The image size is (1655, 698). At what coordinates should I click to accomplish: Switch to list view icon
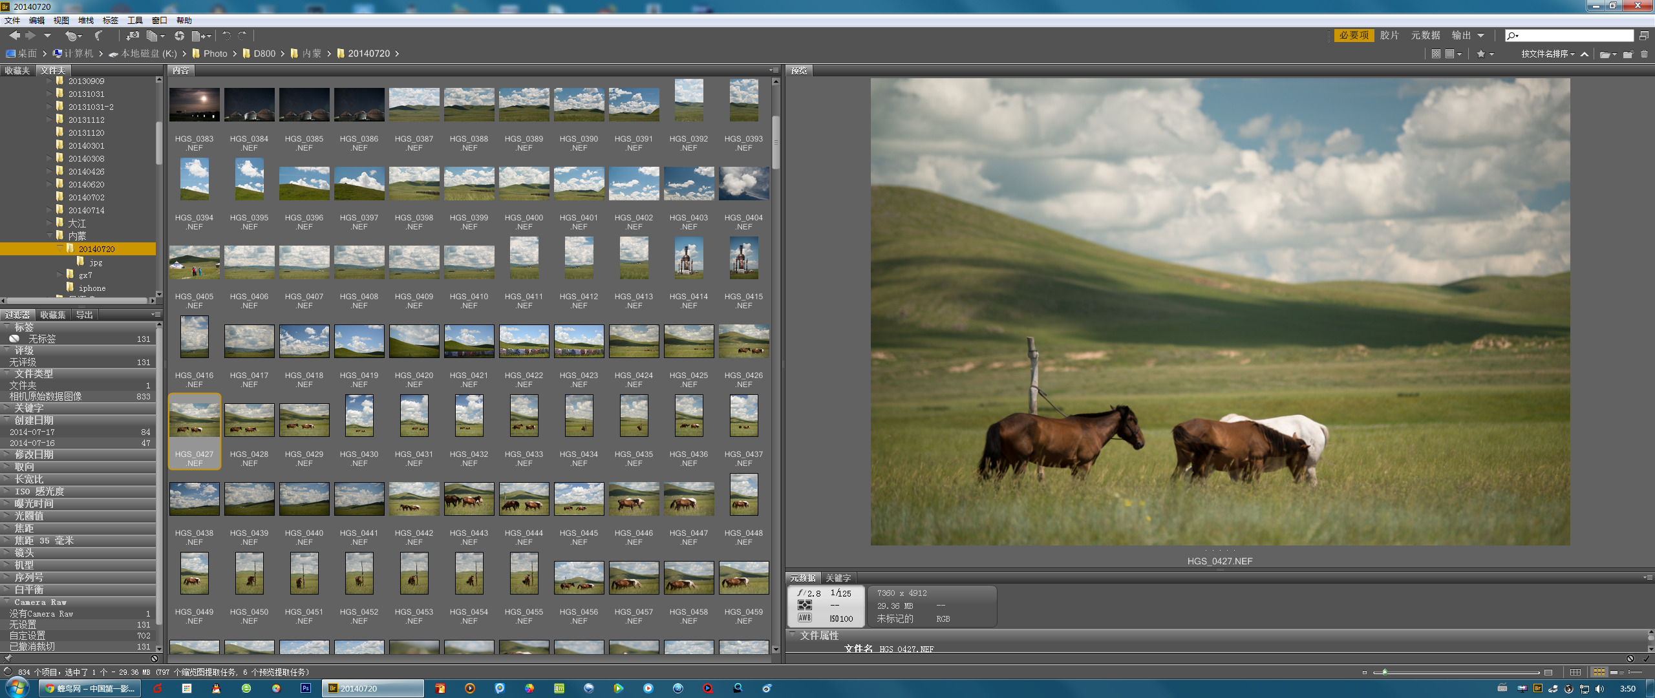[x=1635, y=672]
